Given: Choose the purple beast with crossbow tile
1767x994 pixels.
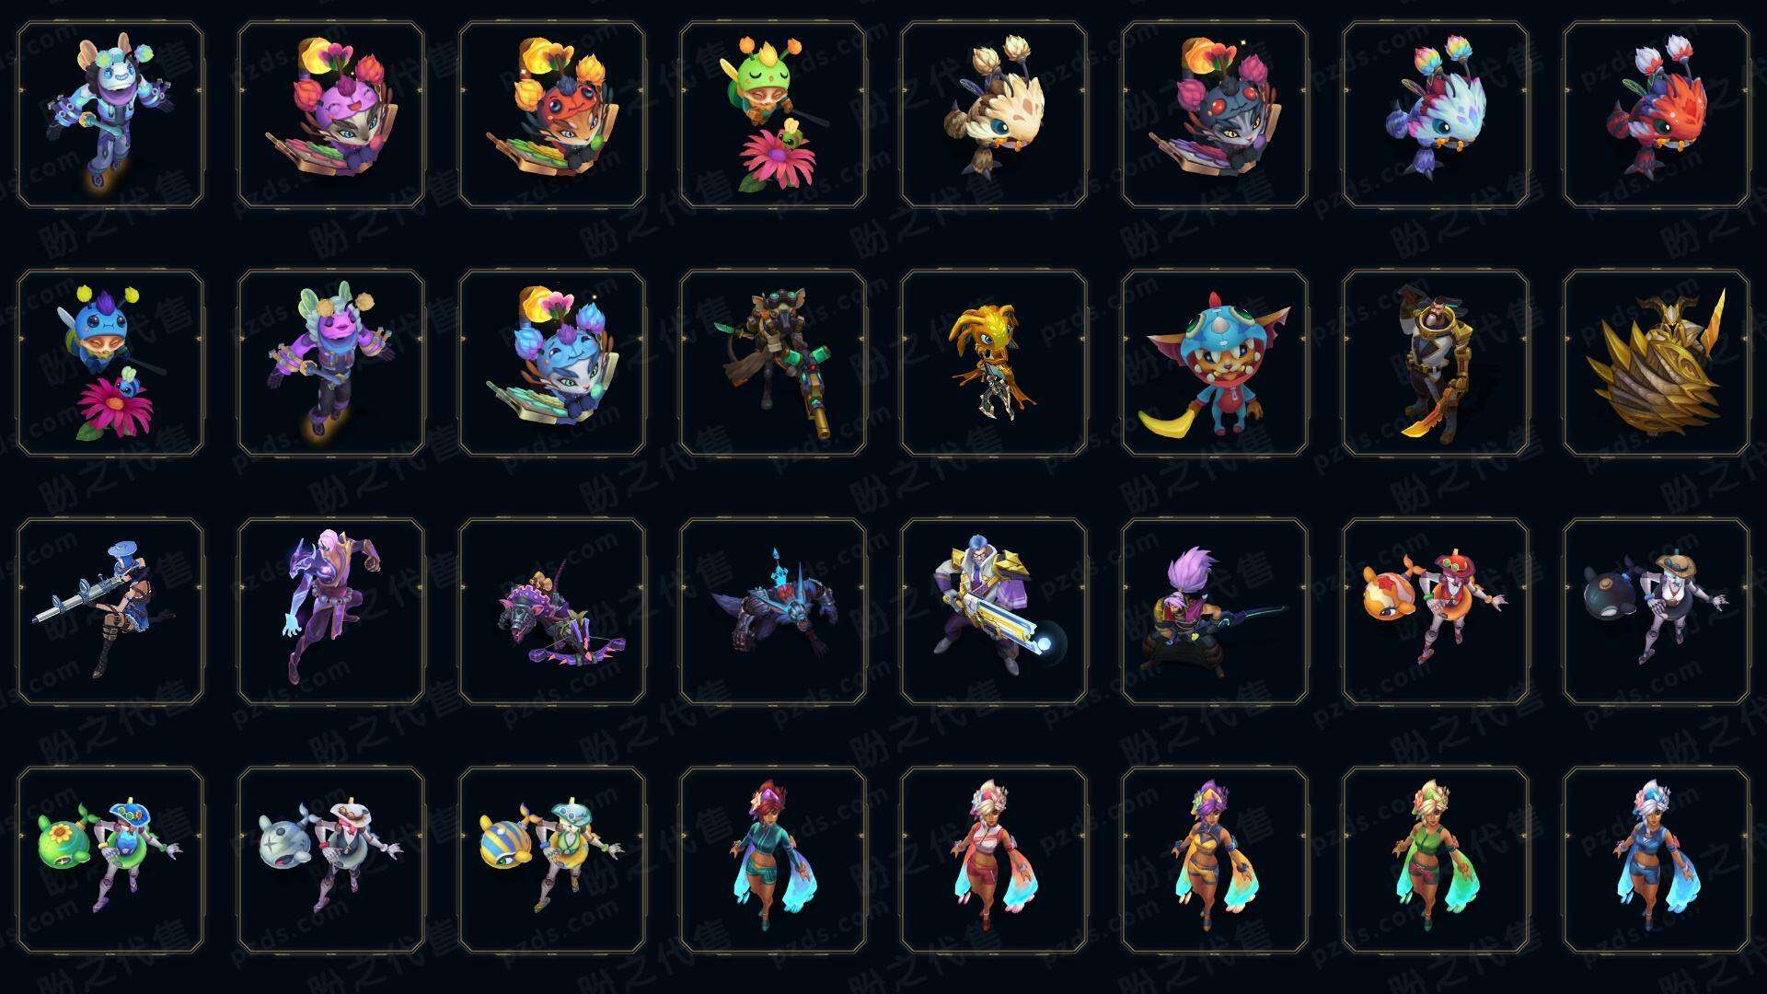Looking at the screenshot, I should [x=552, y=612].
